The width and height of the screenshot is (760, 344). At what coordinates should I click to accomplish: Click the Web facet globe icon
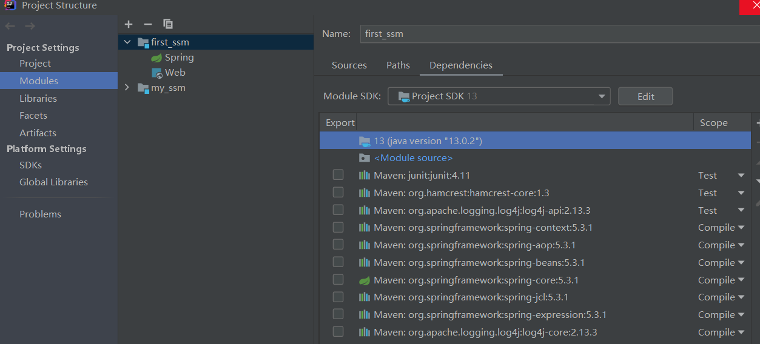[156, 73]
